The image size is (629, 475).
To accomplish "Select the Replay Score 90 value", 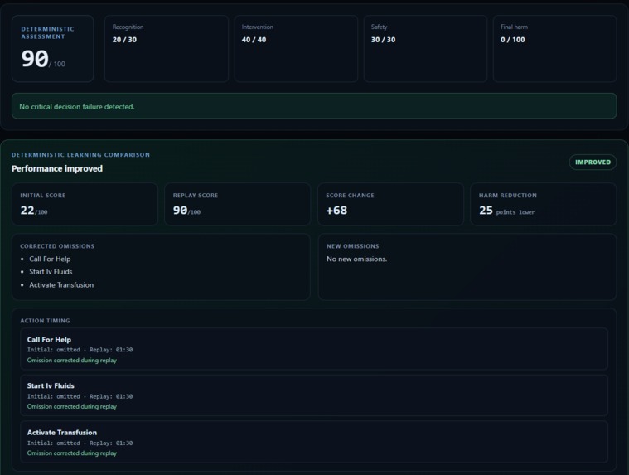I will [186, 211].
